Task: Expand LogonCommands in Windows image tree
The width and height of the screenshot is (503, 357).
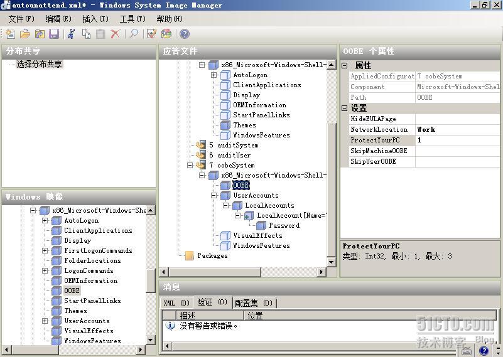Action: click(45, 271)
